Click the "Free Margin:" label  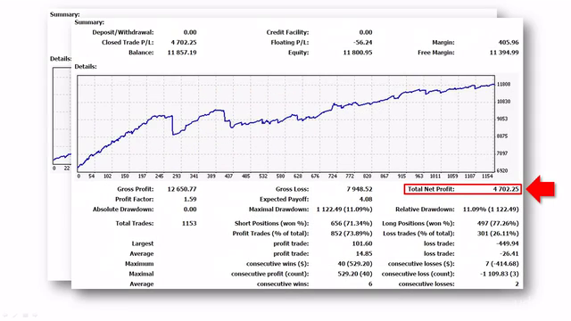(436, 53)
